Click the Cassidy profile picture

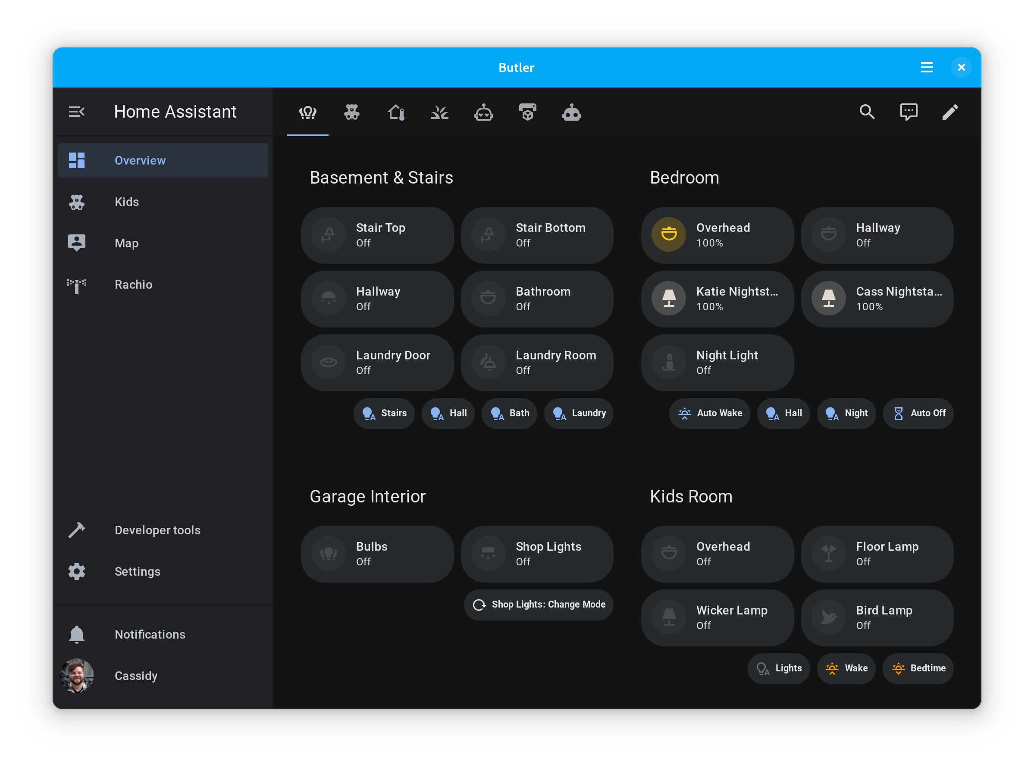click(77, 676)
